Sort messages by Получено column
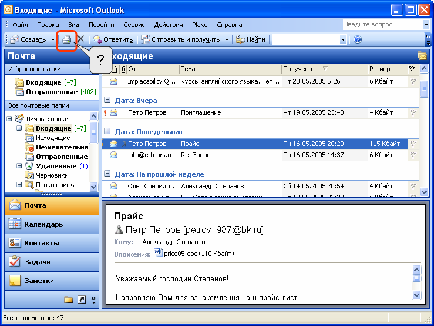This screenshot has height=326, width=434. tap(325, 69)
